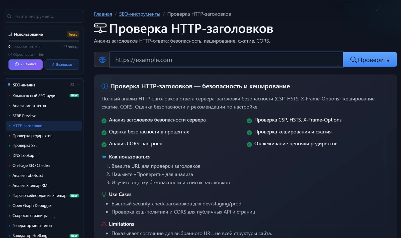The height and width of the screenshot is (238, 401).
Task: Open On-Page SEO Checker
Action: point(44,165)
